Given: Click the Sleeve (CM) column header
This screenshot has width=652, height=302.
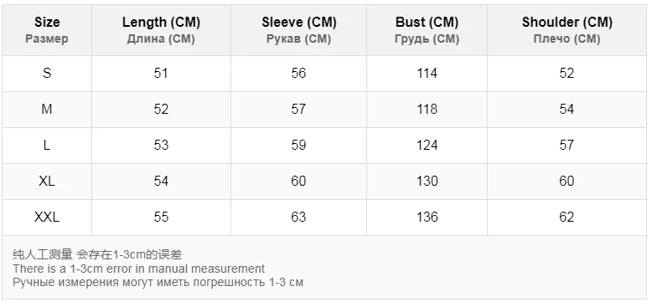Looking at the screenshot, I should click(298, 30).
